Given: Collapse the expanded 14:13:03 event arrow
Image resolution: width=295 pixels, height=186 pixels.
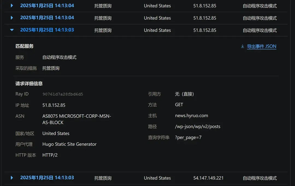Looking at the screenshot, I should pos(12,30).
